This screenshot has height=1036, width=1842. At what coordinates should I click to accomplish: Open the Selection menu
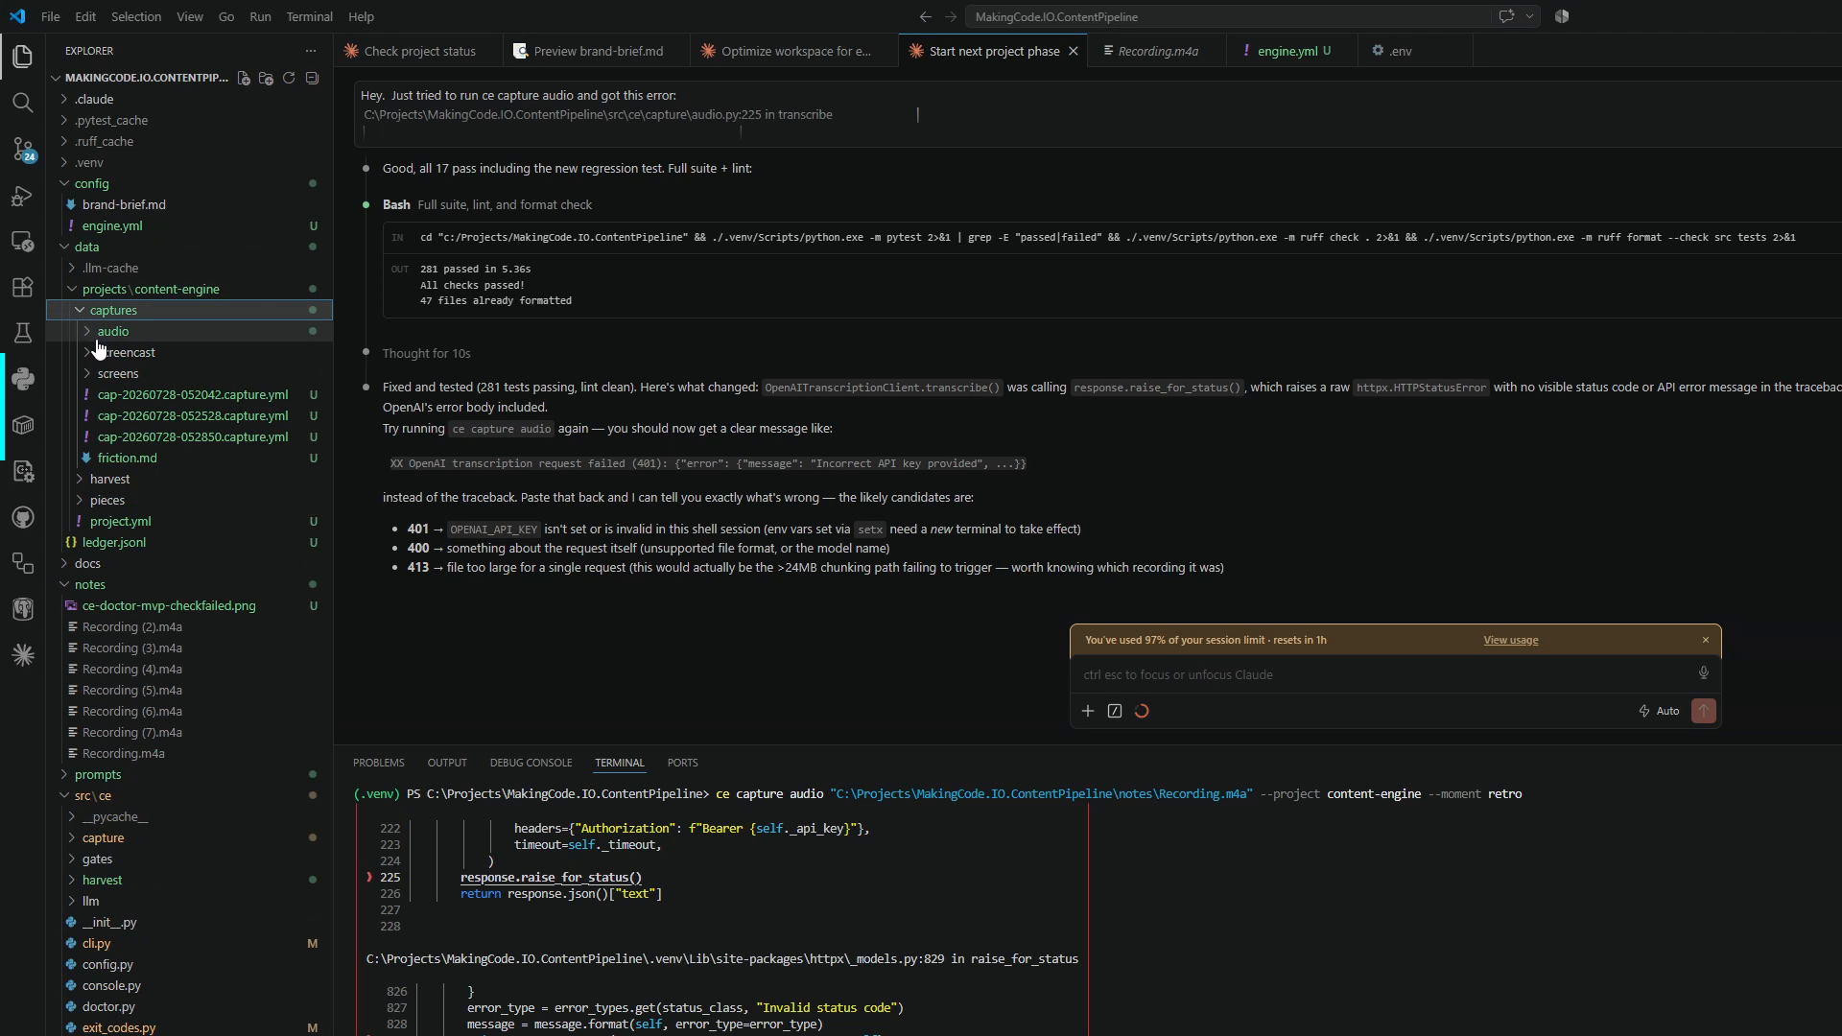(x=135, y=16)
